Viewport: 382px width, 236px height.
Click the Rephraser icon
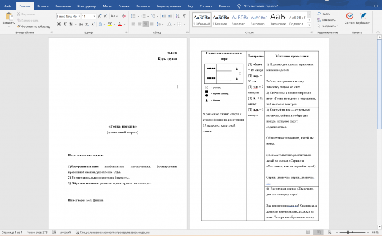(x=365, y=18)
